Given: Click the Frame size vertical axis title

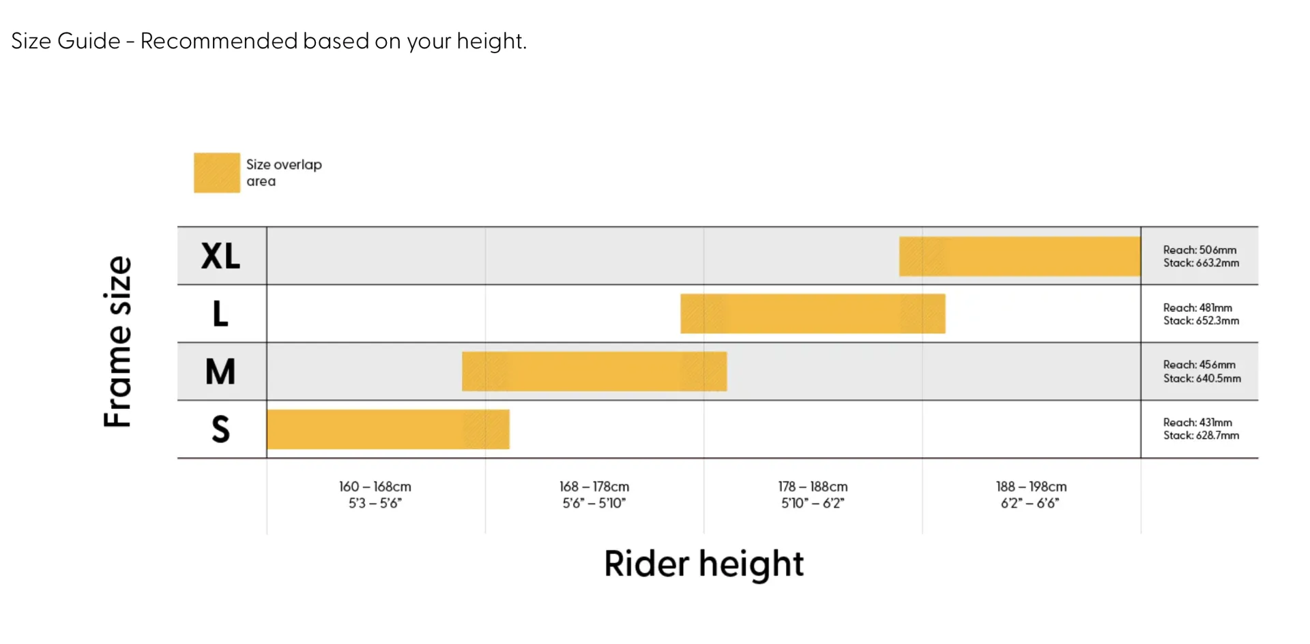Looking at the screenshot, I should pyautogui.click(x=117, y=342).
